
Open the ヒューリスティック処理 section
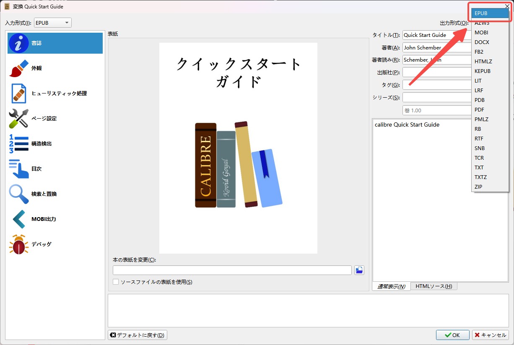coord(55,93)
